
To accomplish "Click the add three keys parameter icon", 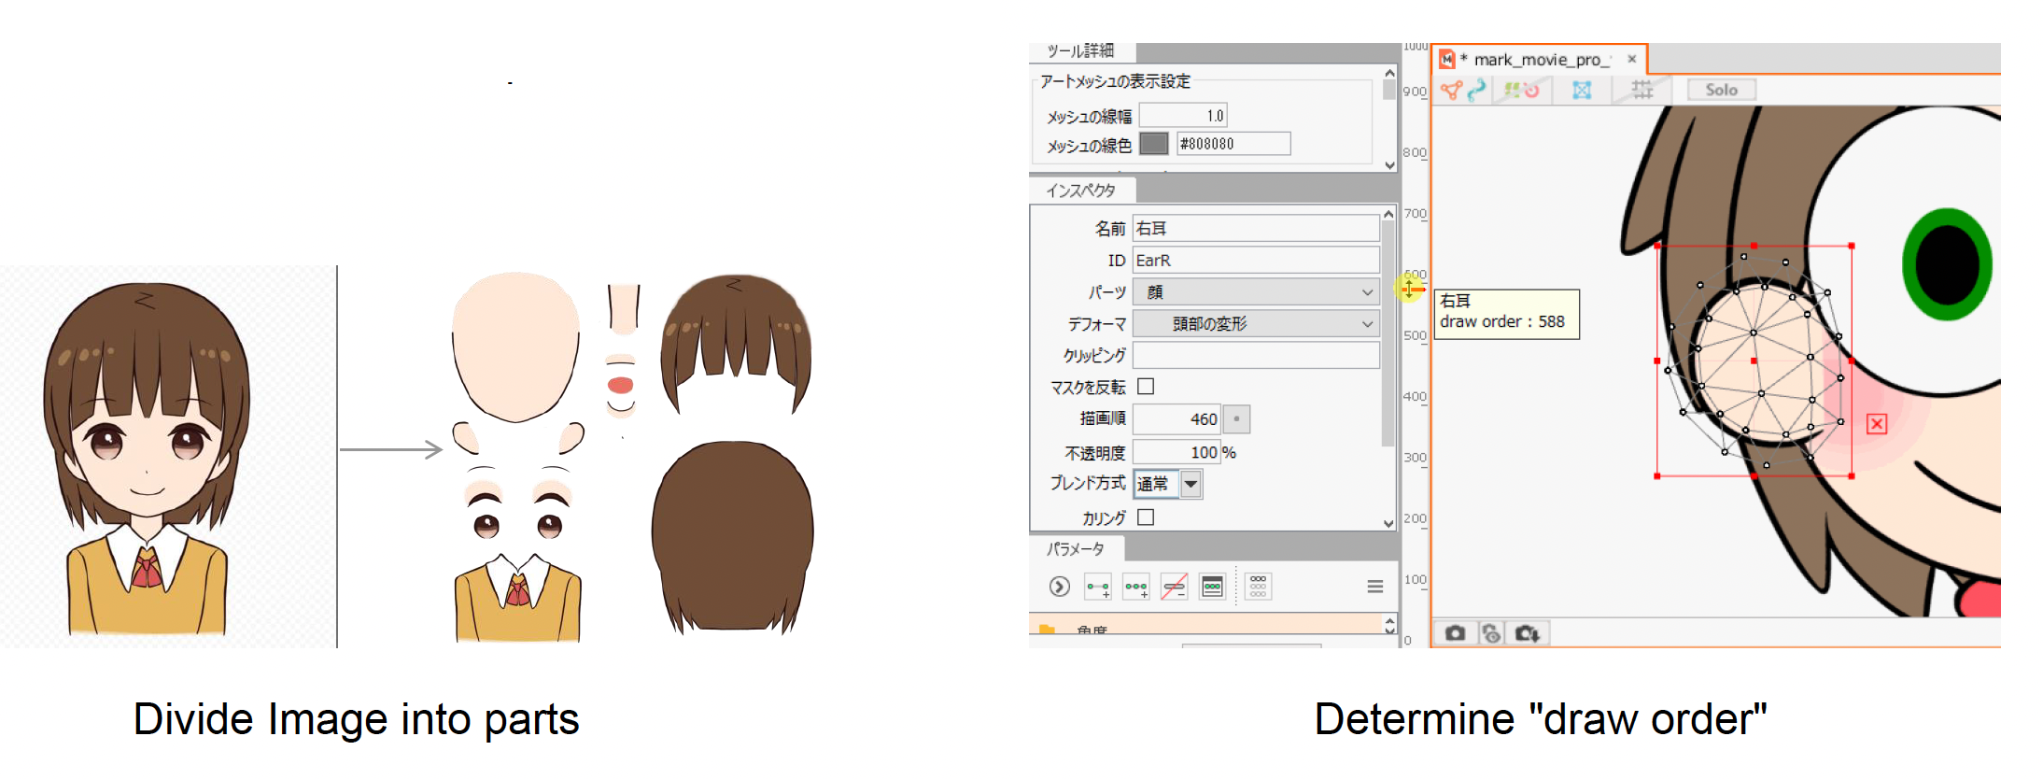I will 1136,587.
